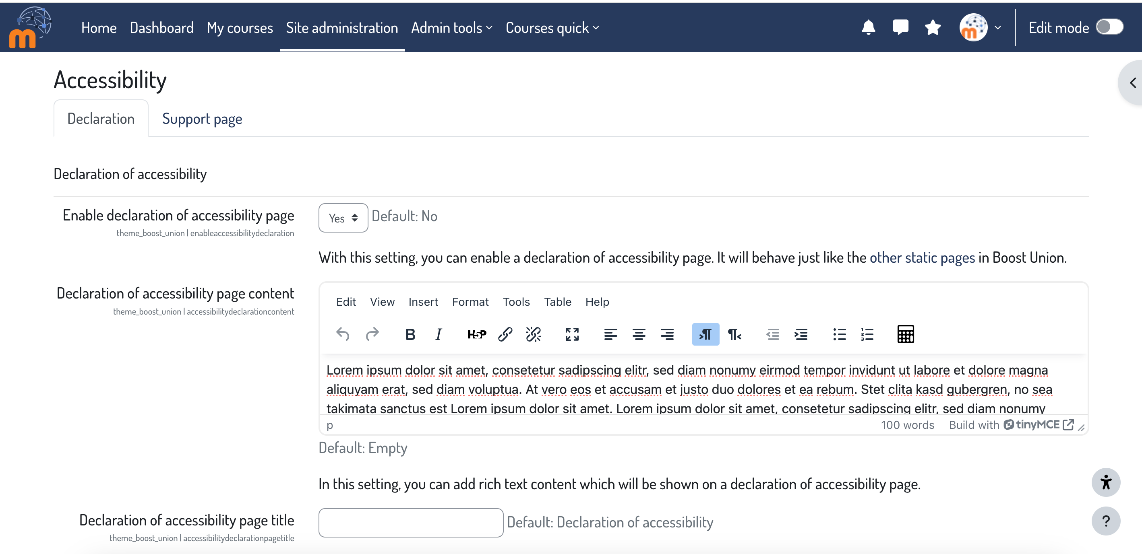Toggle the Edit mode switch
This screenshot has width=1142, height=554.
click(x=1110, y=27)
